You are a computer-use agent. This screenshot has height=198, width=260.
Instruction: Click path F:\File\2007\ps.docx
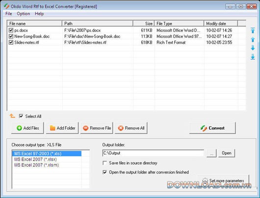[x=82, y=30]
